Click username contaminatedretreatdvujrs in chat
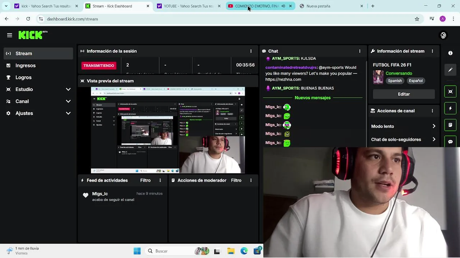 pyautogui.click(x=291, y=67)
